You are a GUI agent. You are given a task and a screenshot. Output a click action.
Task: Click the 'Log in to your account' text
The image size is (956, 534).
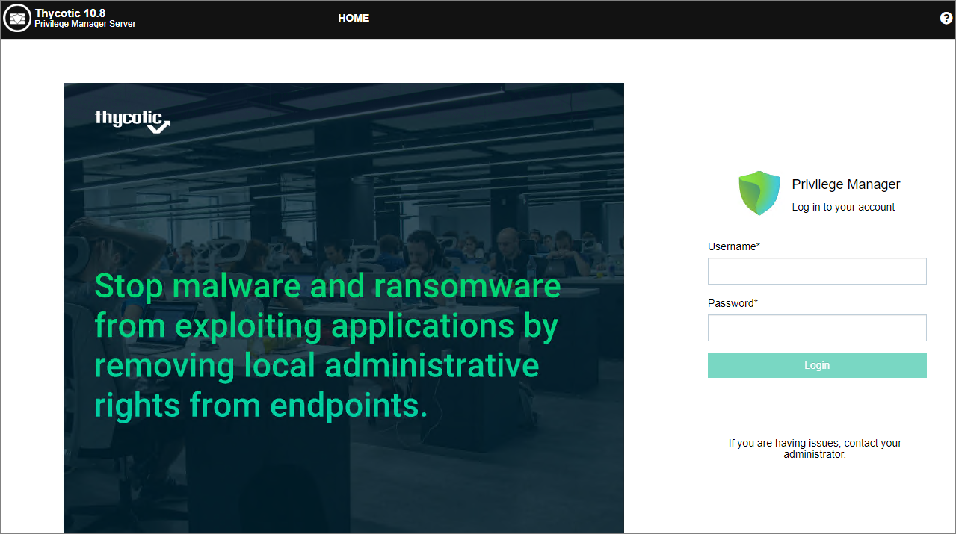tap(843, 207)
